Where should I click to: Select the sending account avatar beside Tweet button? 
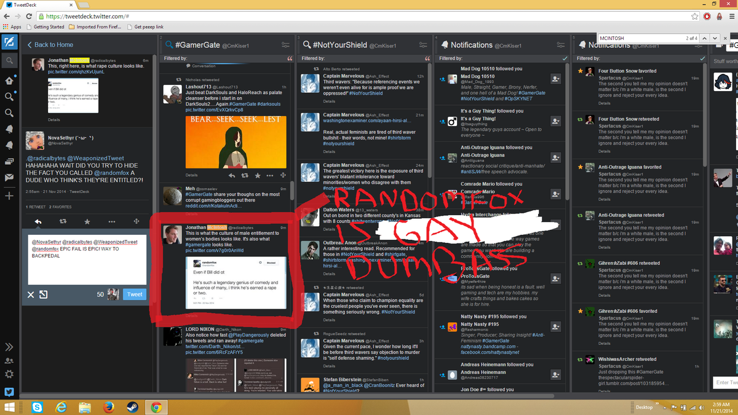113,294
